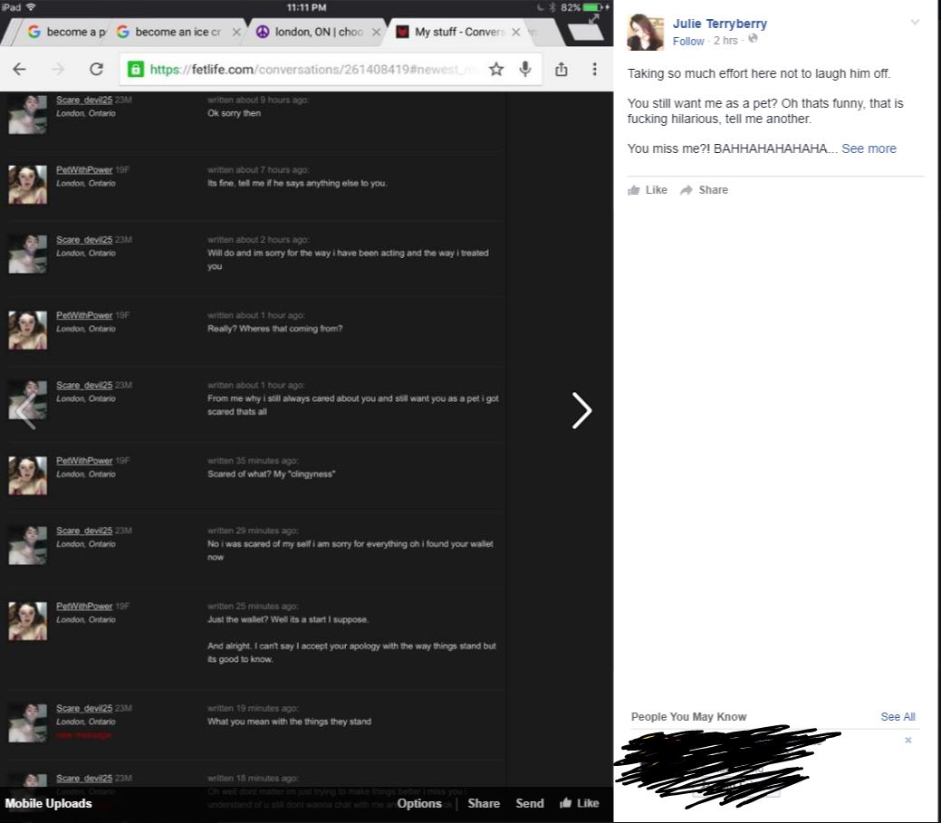Image resolution: width=941 pixels, height=823 pixels.
Task: Close the 'My stuff - Convers' tab
Action: (516, 32)
